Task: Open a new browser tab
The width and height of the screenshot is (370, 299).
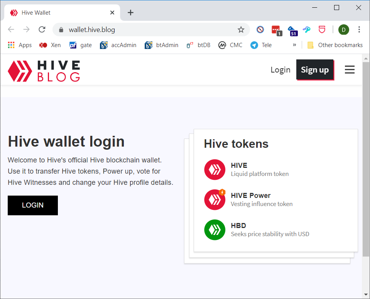Action: coord(130,12)
